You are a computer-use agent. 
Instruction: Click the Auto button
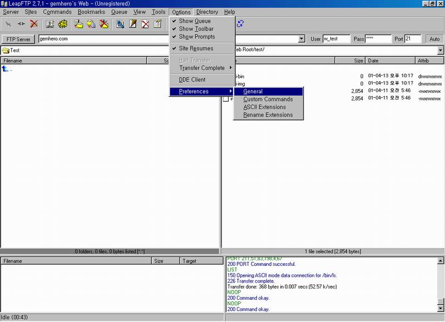(x=434, y=39)
